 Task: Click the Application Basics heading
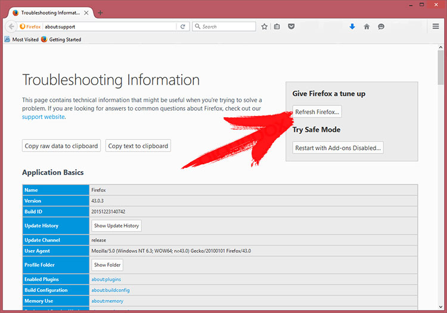point(53,173)
